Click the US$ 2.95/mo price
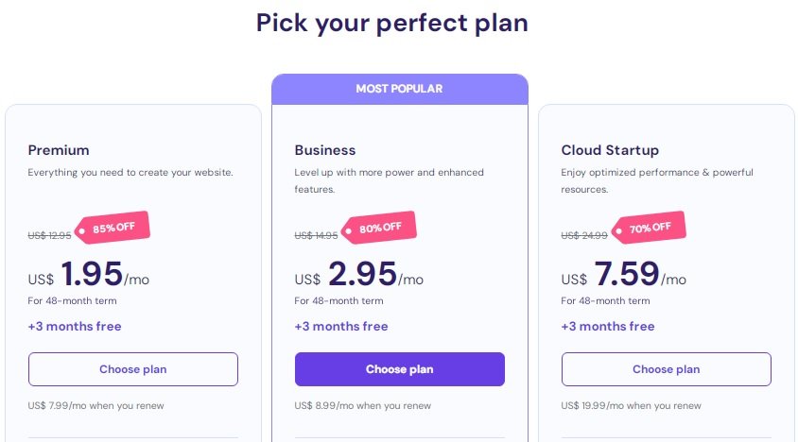Image resolution: width=798 pixels, height=442 pixels. tap(358, 275)
